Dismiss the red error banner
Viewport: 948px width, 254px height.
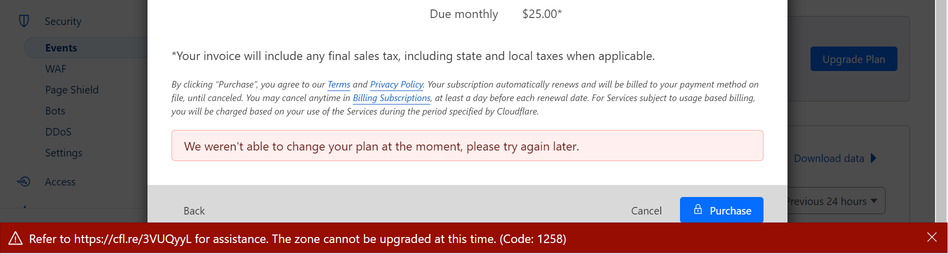coord(931,237)
